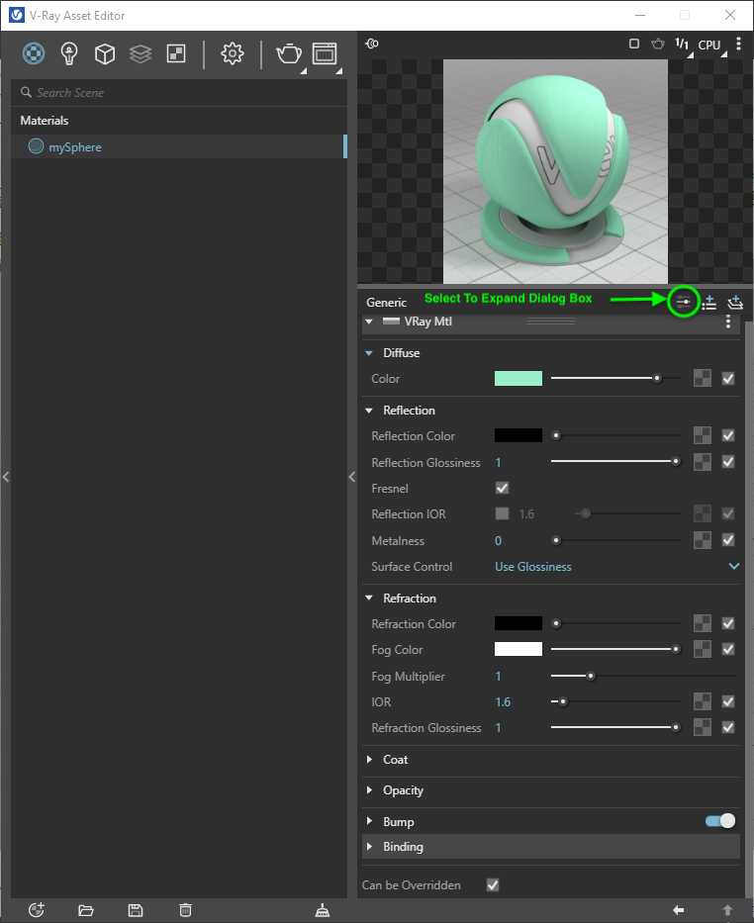The width and height of the screenshot is (754, 923).
Task: Start render with the teapot icon
Action: [289, 53]
